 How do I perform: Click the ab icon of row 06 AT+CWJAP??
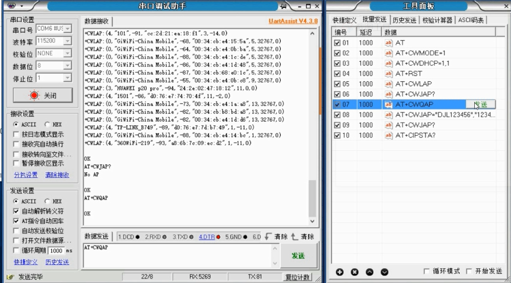coord(388,95)
